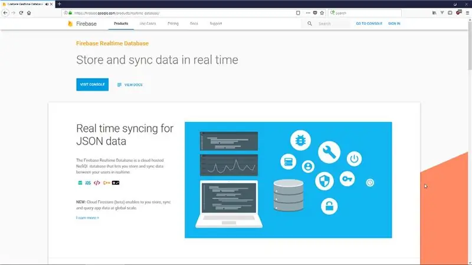Show sidebars using the sidebar icon
472x265 pixels.
450,13
